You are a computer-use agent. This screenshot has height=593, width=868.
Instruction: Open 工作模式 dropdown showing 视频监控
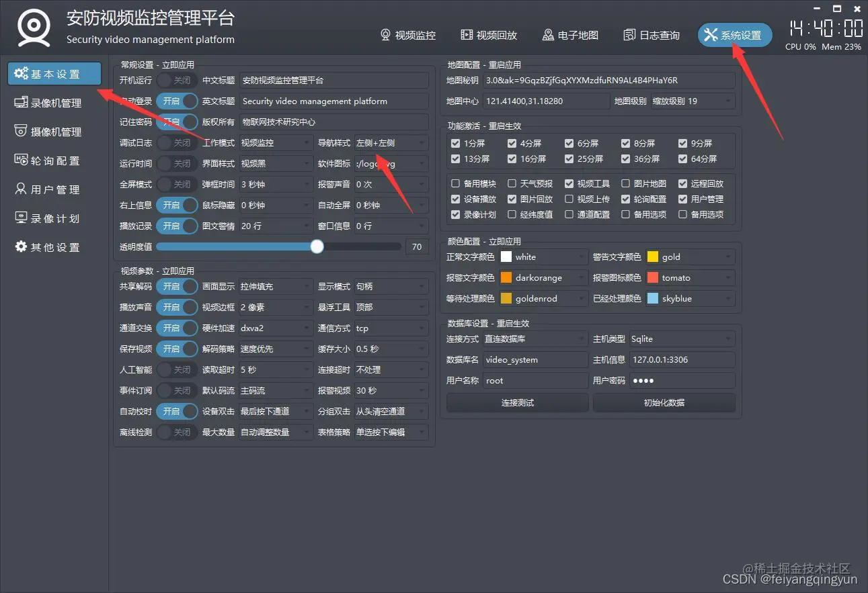tap(276, 142)
